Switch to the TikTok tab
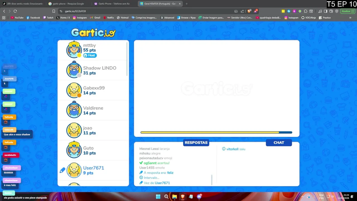 [x=23, y=4]
